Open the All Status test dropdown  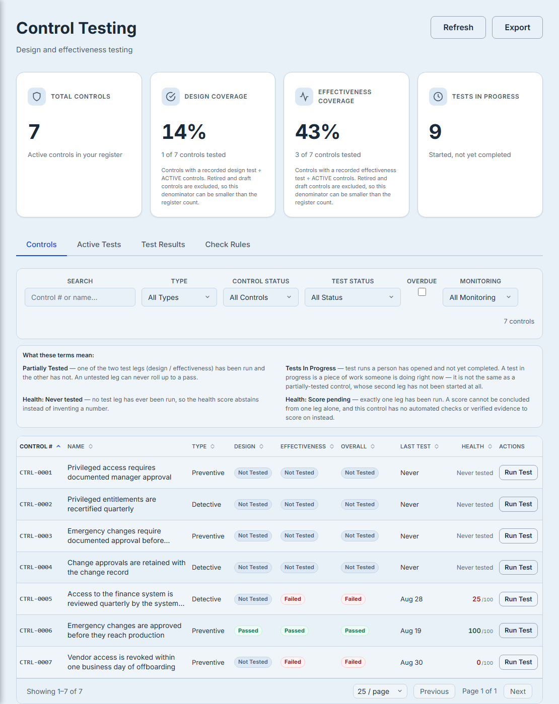(x=353, y=297)
